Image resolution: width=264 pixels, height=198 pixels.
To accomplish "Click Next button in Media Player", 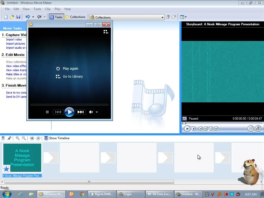I will 80,112.
